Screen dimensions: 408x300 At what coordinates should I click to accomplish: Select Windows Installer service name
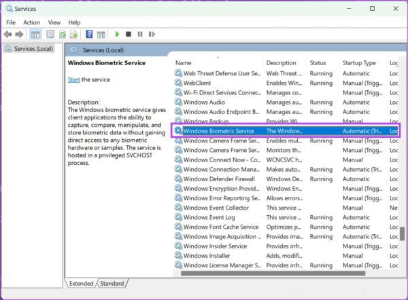tap(207, 256)
